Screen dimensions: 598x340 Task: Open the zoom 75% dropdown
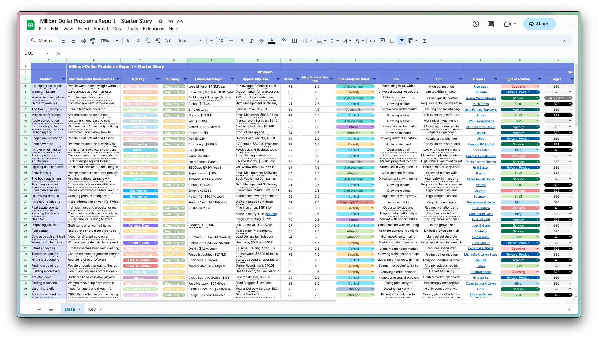point(109,41)
